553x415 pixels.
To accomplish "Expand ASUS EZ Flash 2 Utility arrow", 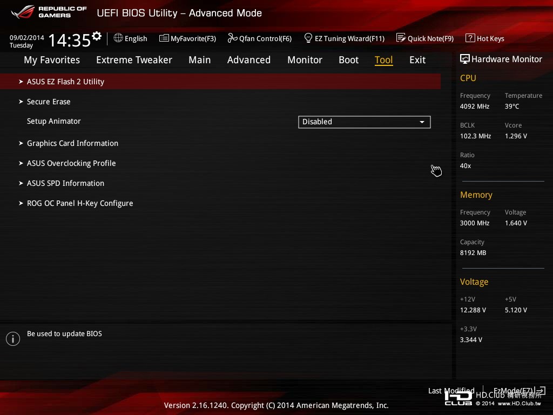I will tap(21, 82).
